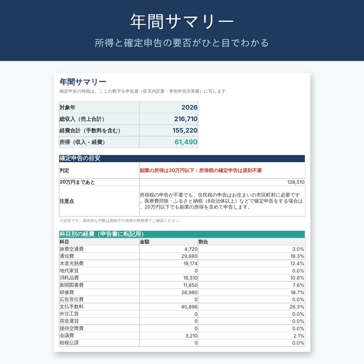Click the 新聞図書費 ratio 7.6%
Screen dimensions: 364x364
click(x=298, y=285)
